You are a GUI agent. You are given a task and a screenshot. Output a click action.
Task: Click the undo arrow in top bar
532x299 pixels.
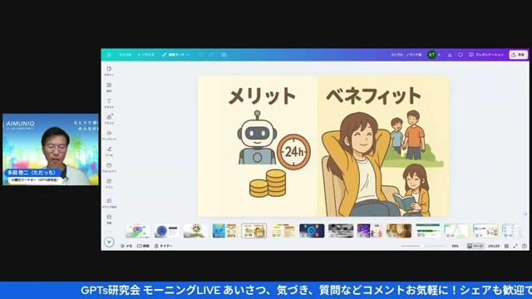201,55
